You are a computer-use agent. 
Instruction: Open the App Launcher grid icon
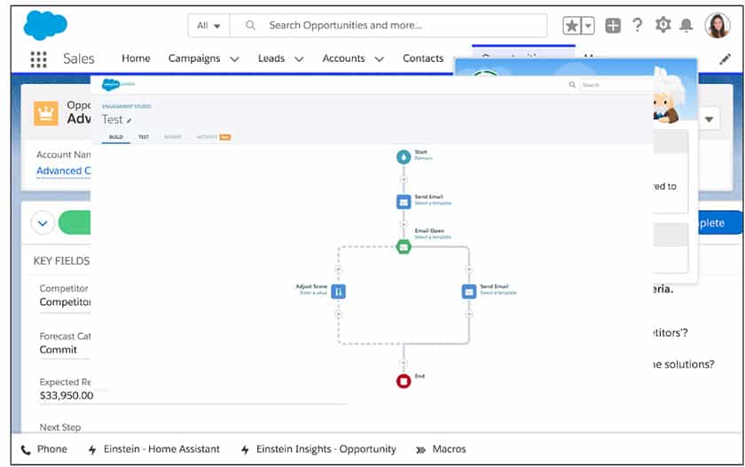pos(38,59)
